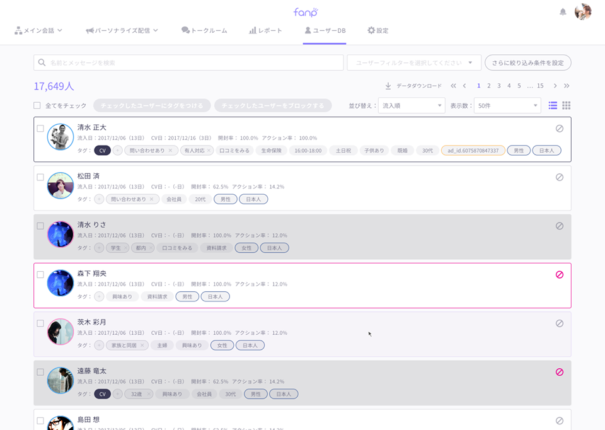Open the 並び替え sort dropdown
Viewport: 605px width, 430px height.
(x=412, y=106)
